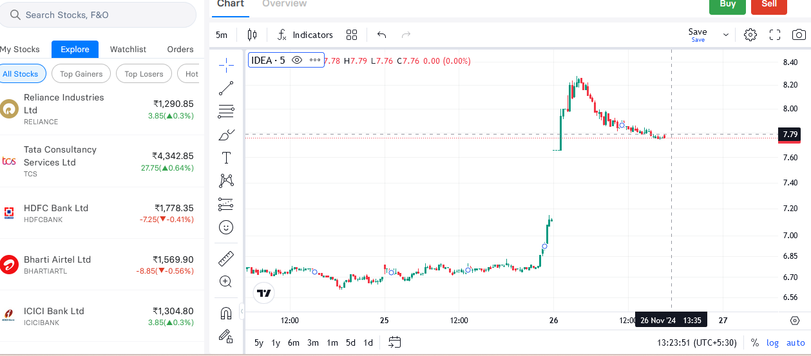Click the Sell button
Image resolution: width=811 pixels, height=356 pixels.
[769, 6]
